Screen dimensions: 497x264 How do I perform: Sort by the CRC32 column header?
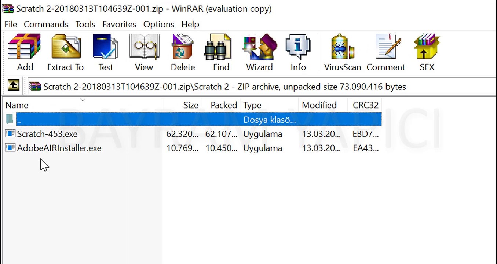coord(365,105)
